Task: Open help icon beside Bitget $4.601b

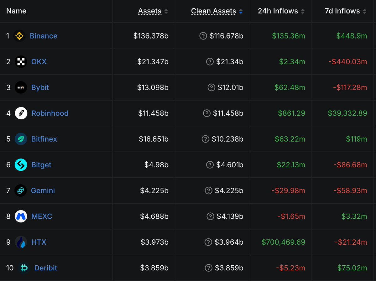Action: pyautogui.click(x=210, y=165)
